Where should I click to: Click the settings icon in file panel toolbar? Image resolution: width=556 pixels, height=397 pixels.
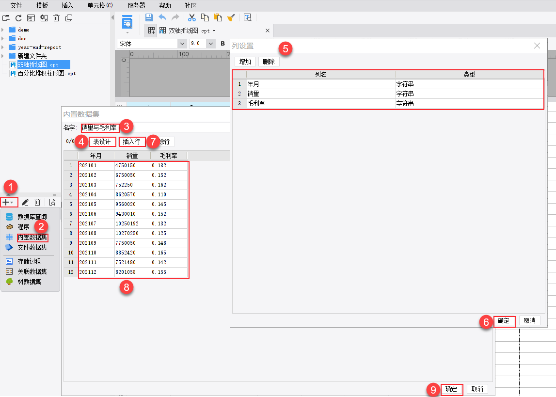[x=44, y=18]
